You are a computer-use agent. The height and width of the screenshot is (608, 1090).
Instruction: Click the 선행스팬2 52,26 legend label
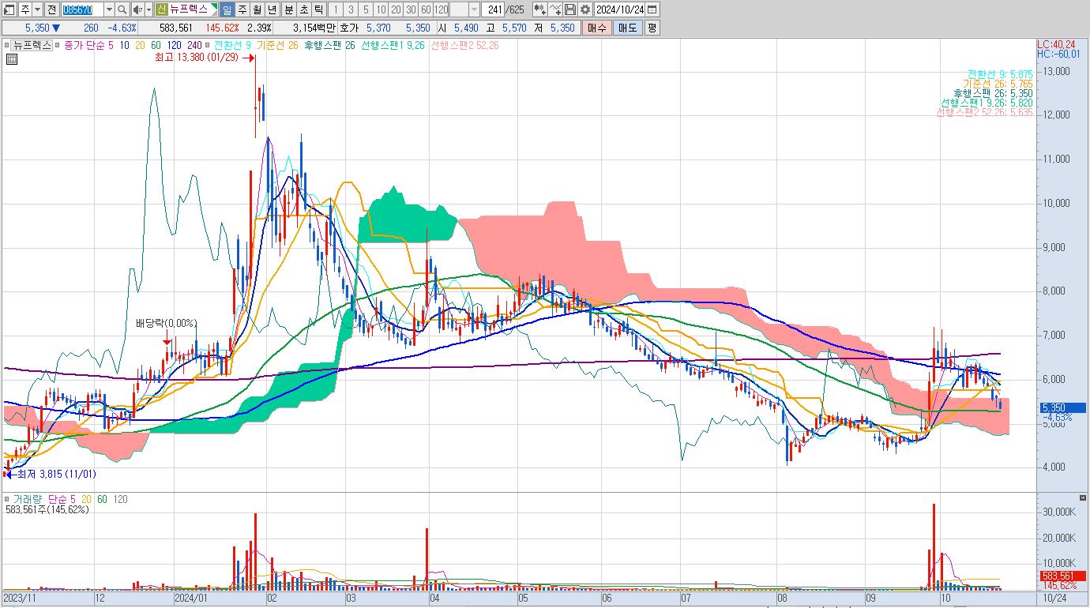pyautogui.click(x=464, y=46)
